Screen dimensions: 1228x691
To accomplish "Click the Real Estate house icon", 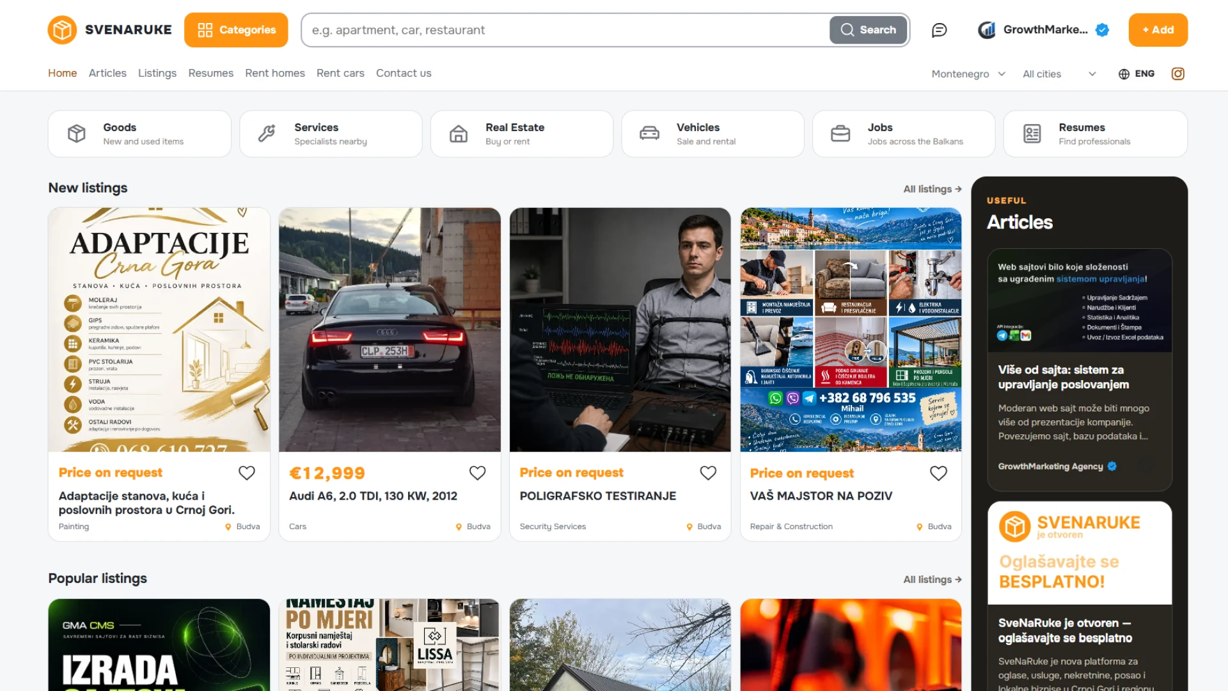I will click(459, 134).
